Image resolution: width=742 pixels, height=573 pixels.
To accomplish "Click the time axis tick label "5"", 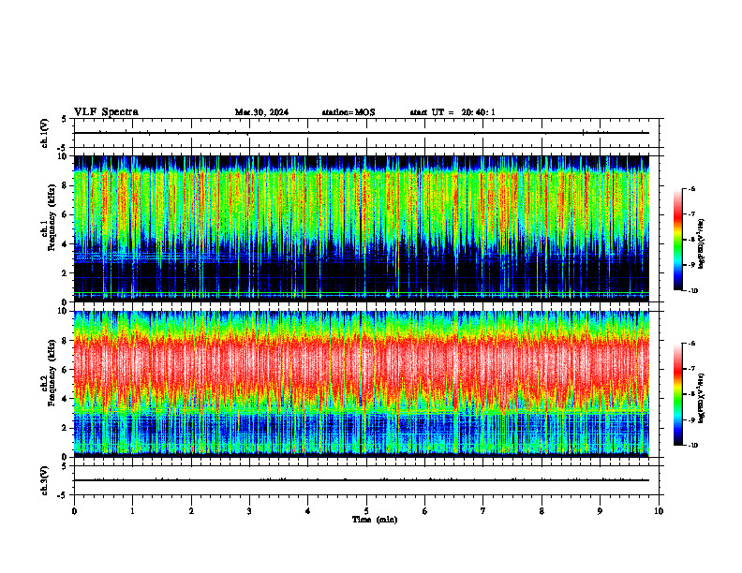I will pyautogui.click(x=366, y=511).
